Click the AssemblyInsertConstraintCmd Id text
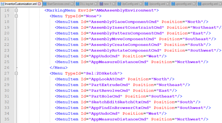Viewport: 222px width, 123px height. pyautogui.click(x=126, y=28)
